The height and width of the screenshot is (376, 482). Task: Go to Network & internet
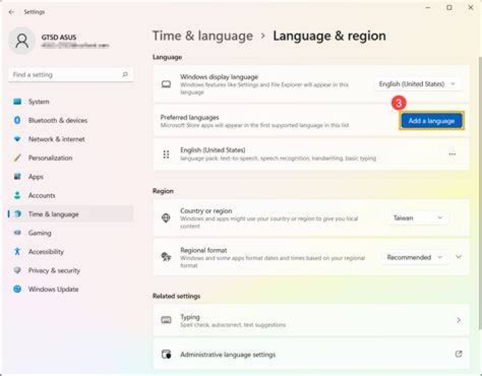pyautogui.click(x=71, y=139)
